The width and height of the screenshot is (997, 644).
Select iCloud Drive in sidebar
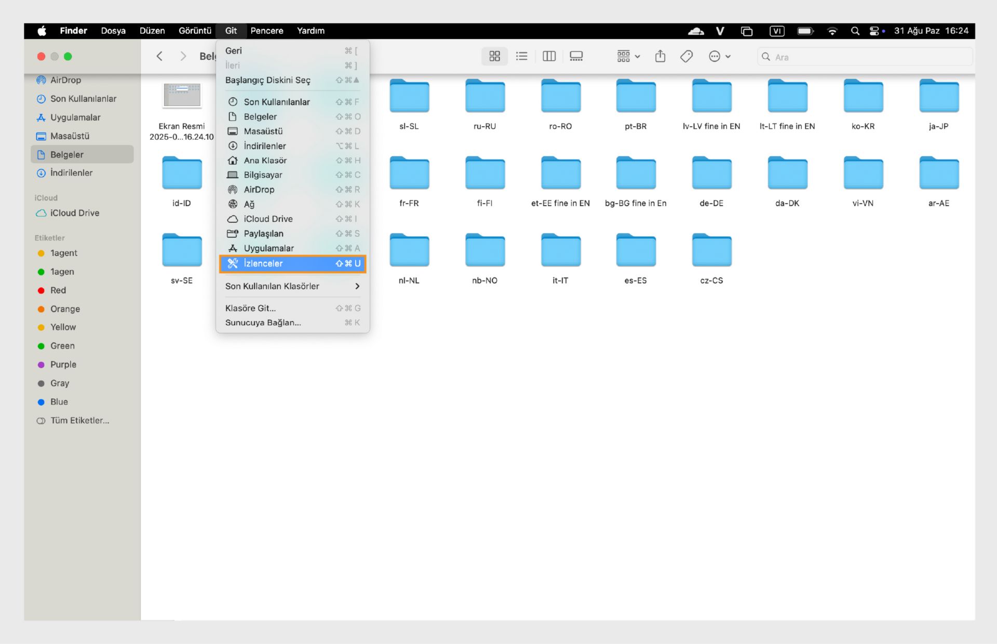pos(74,213)
